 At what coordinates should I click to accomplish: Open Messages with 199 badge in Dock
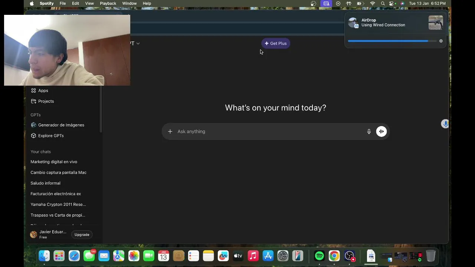[89, 256]
